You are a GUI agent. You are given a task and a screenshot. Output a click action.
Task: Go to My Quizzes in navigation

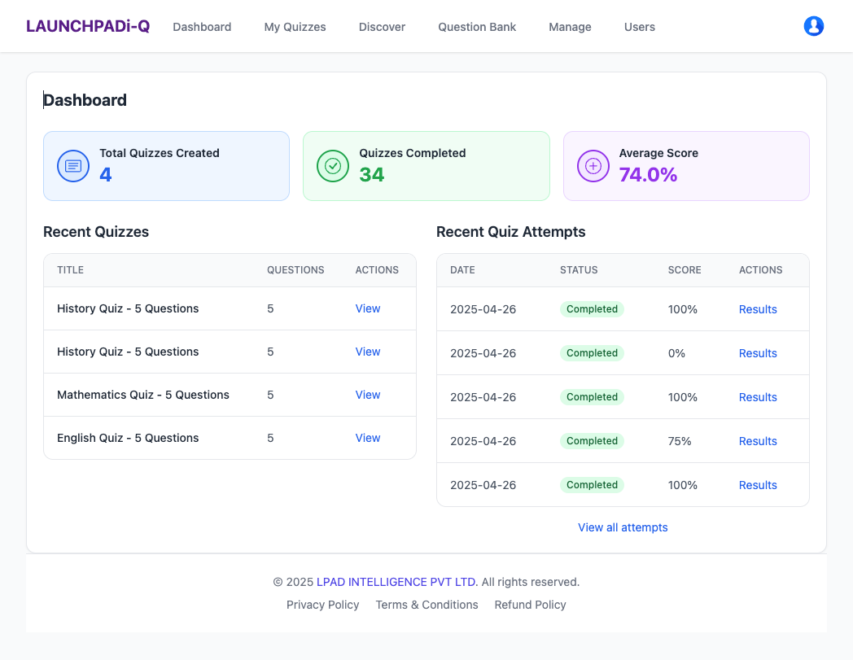coord(295,27)
